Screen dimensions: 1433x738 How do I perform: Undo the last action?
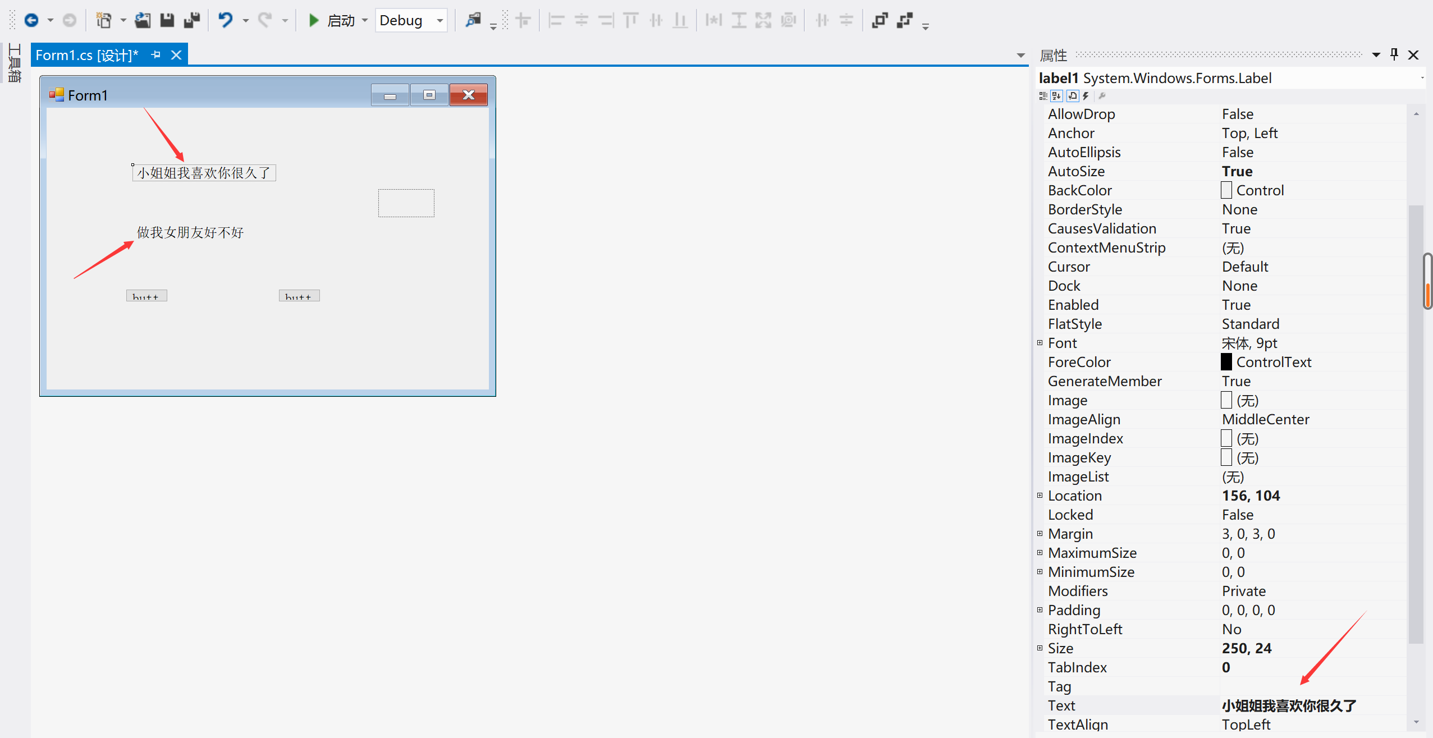point(226,21)
